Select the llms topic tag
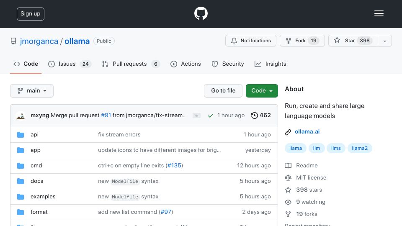This screenshot has height=226, width=402. (336, 148)
